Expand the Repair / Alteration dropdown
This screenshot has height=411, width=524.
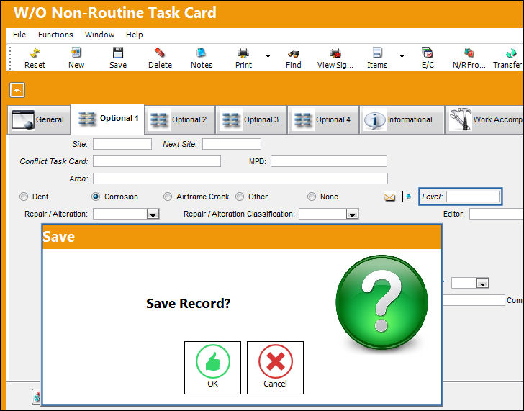[x=153, y=214]
